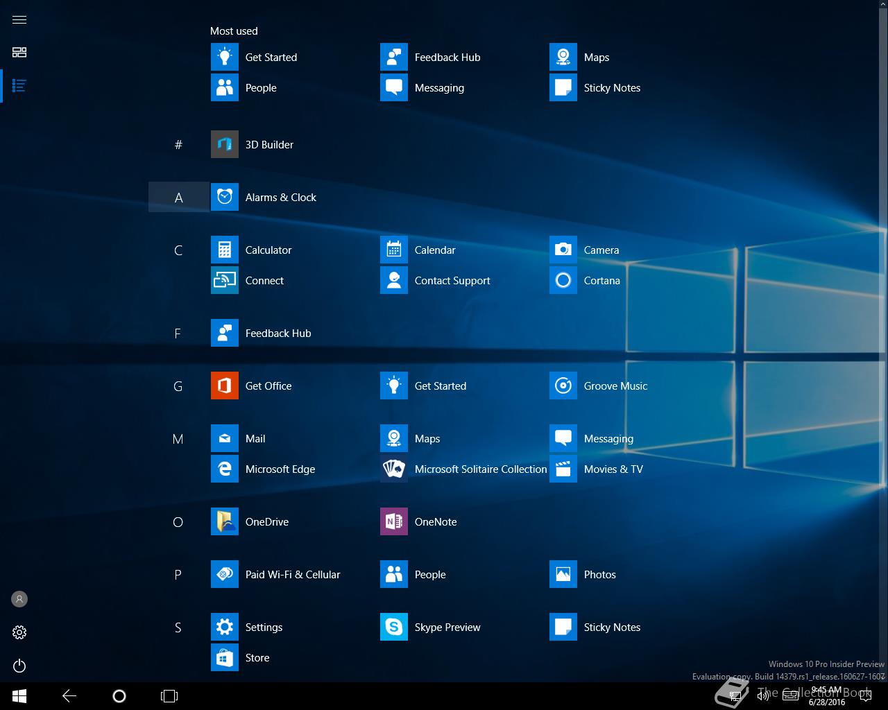The width and height of the screenshot is (888, 710).
Task: Open People in Most used
Action: [x=224, y=87]
